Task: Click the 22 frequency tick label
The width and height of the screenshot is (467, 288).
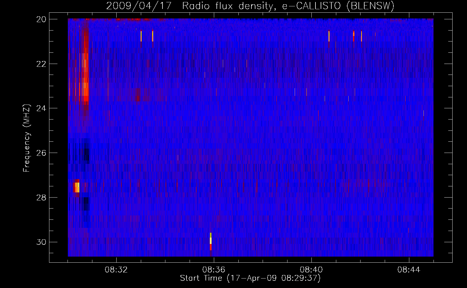Action: [x=41, y=64]
